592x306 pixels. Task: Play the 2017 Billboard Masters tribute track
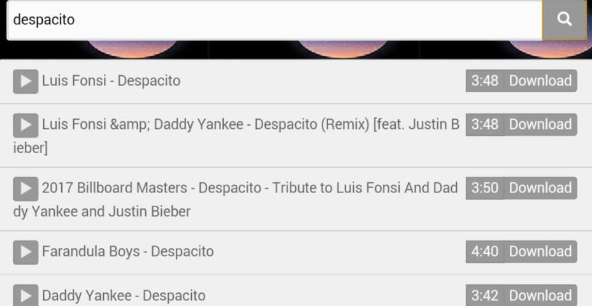point(25,189)
